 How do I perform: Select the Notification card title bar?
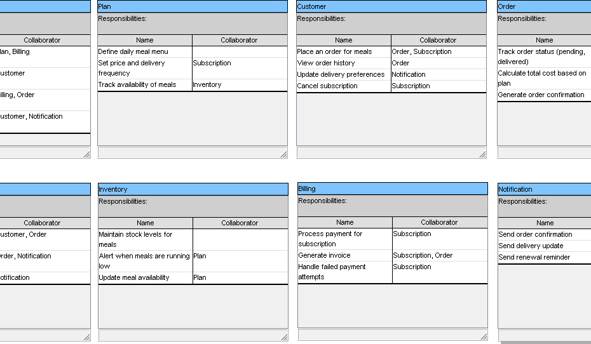544,189
